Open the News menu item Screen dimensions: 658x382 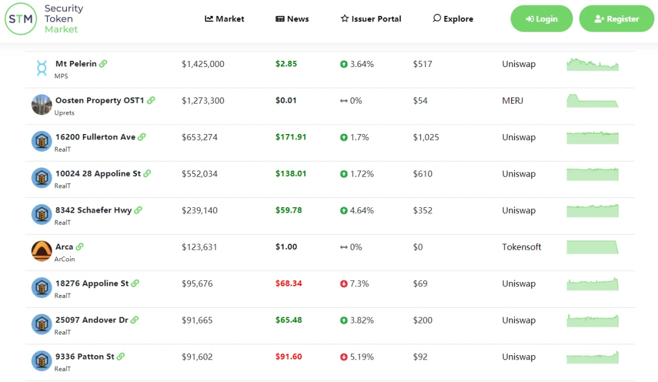tap(292, 19)
